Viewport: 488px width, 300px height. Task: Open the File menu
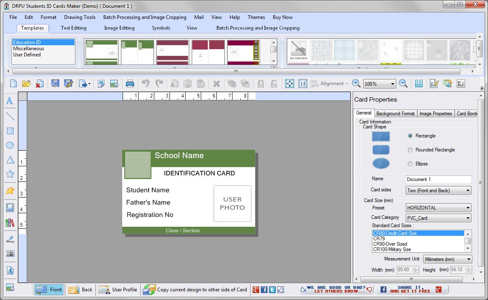(x=13, y=17)
